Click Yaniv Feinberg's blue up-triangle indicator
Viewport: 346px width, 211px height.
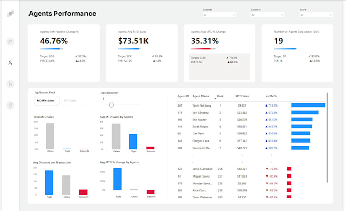[x=266, y=105]
